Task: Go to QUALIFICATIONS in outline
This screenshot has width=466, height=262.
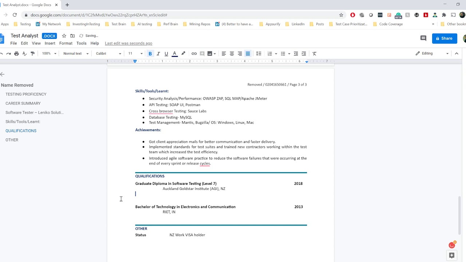Action: [x=21, y=131]
